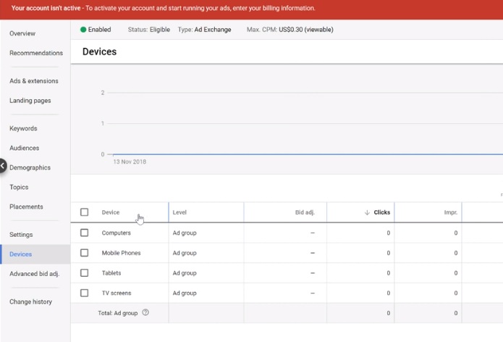Sort by the Bid adj. column header
503x342 pixels.
point(305,212)
